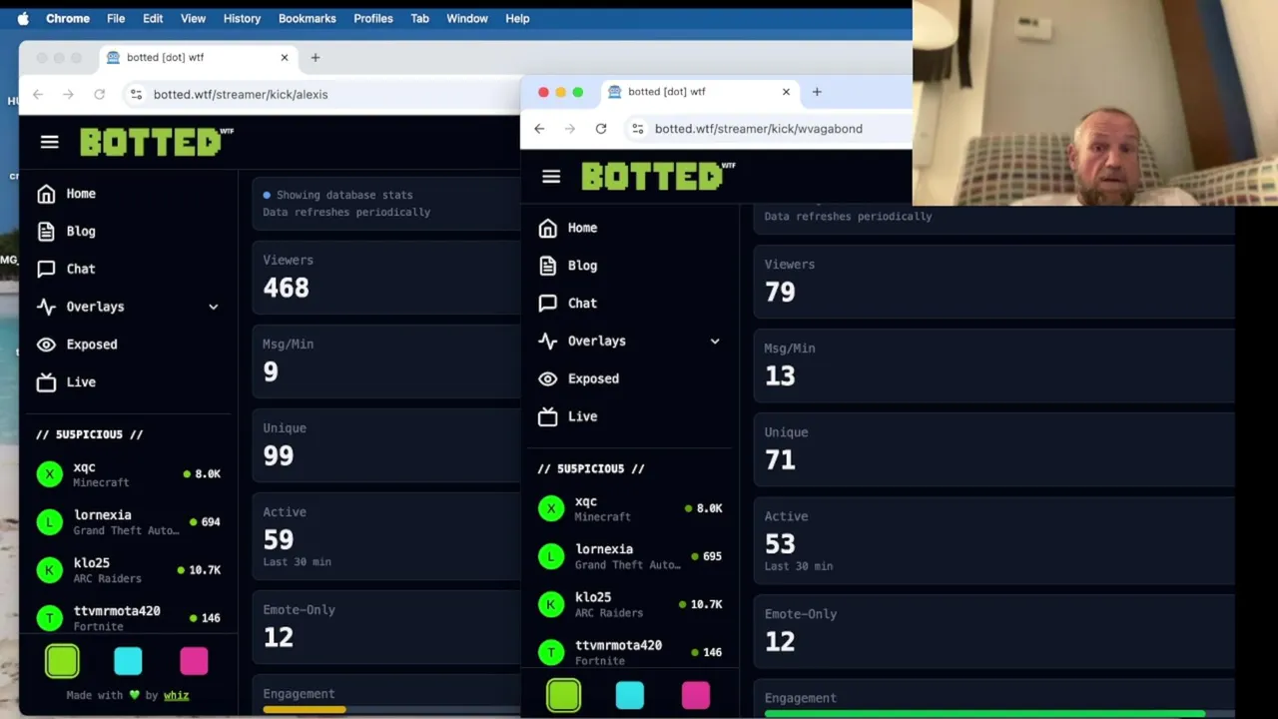1278x719 pixels.
Task: Click BOTTED logo in front window
Action: 658,177
